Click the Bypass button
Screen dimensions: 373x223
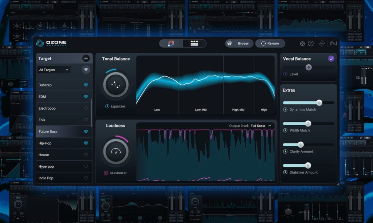tap(243, 44)
